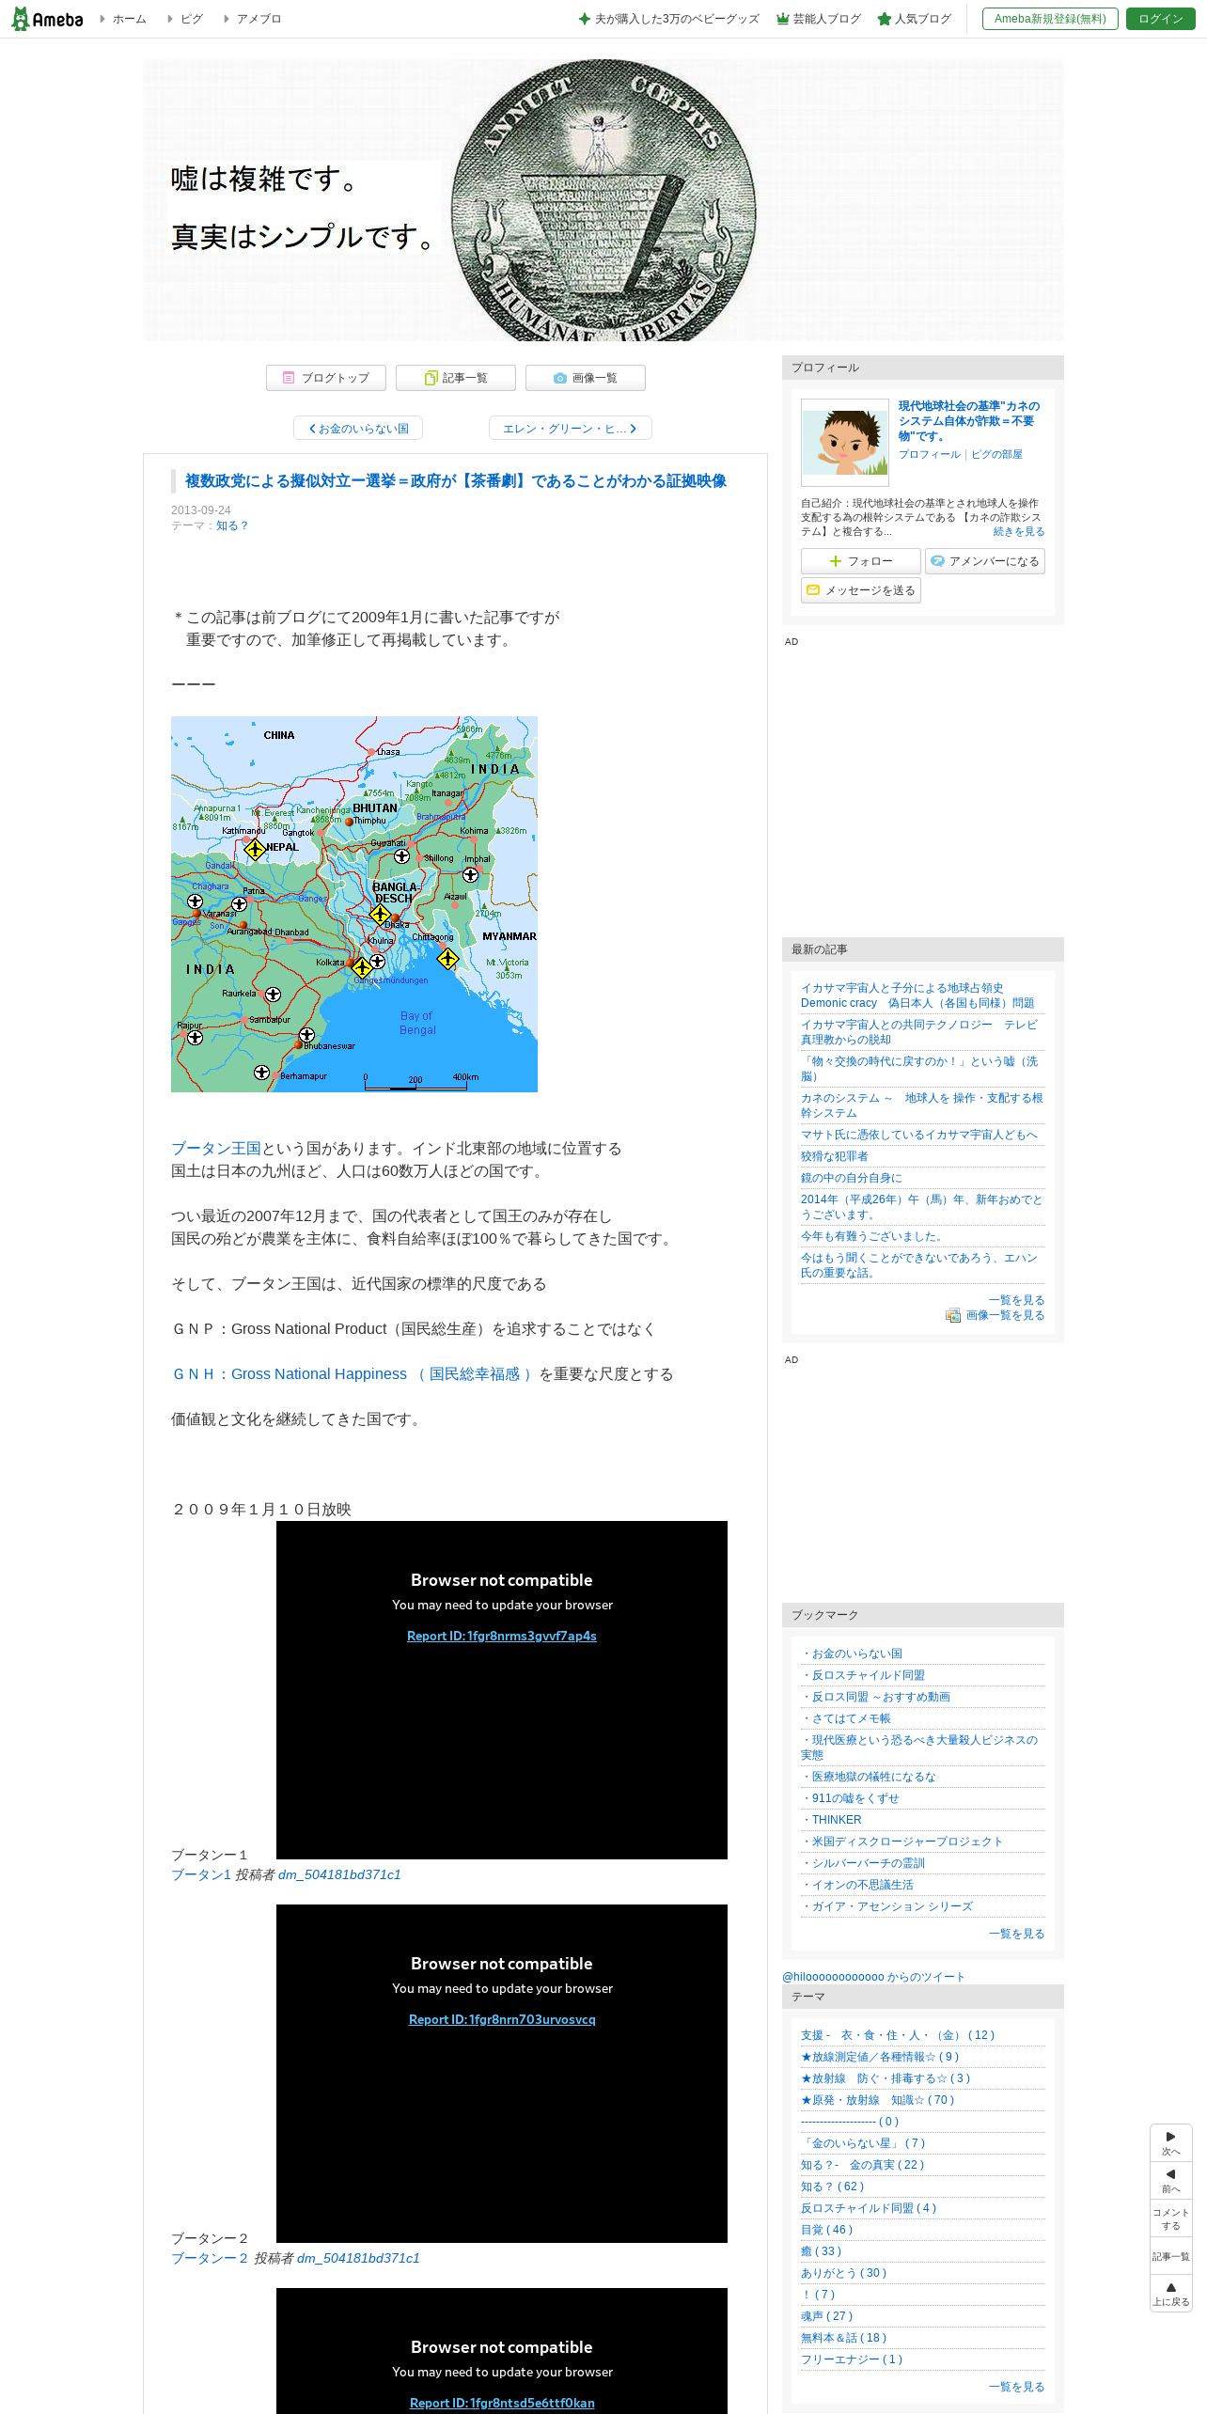Open the プロフィール link
This screenshot has height=2414, width=1207.
pos(930,454)
